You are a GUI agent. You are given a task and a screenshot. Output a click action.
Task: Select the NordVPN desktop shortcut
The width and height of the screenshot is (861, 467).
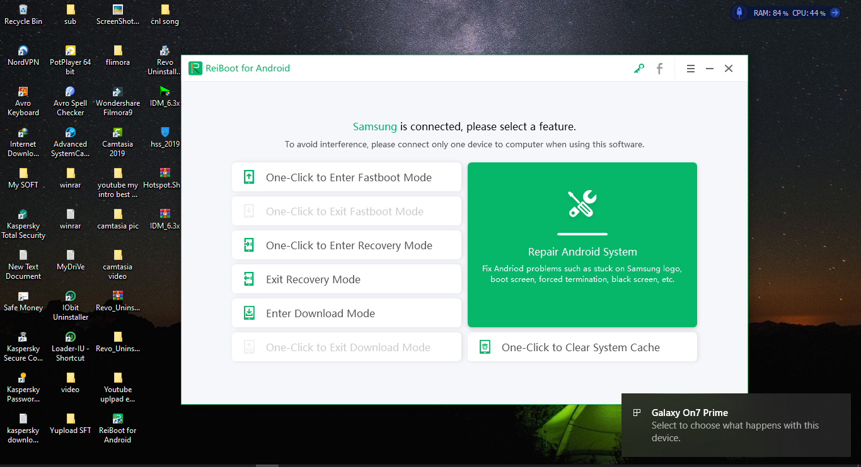click(23, 56)
